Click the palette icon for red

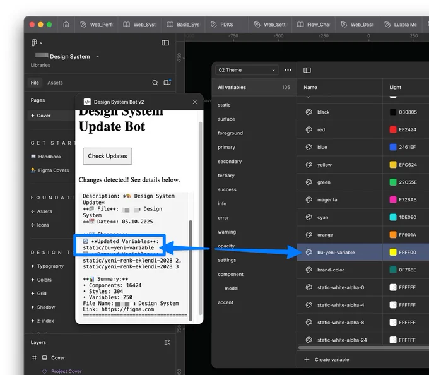click(x=309, y=129)
